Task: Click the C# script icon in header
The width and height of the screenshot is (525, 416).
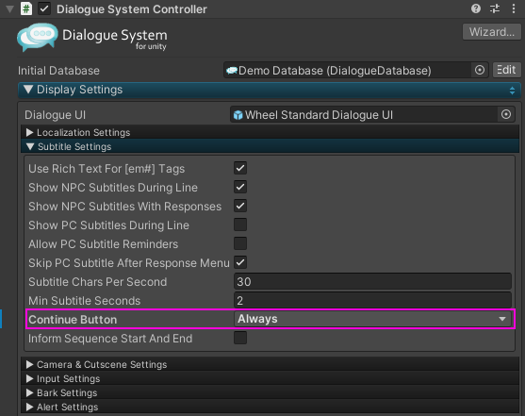Action: 26,8
